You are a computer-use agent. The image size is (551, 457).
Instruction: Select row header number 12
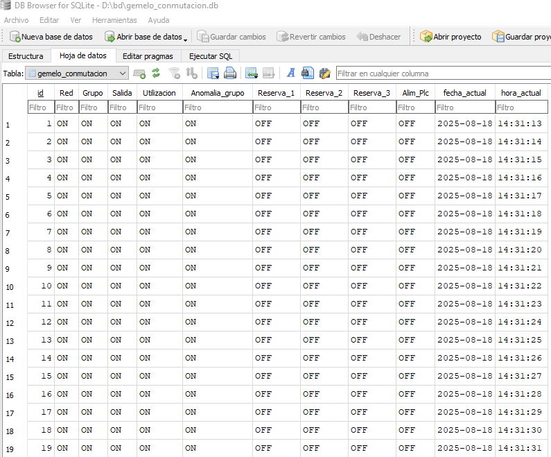[x=15, y=322]
